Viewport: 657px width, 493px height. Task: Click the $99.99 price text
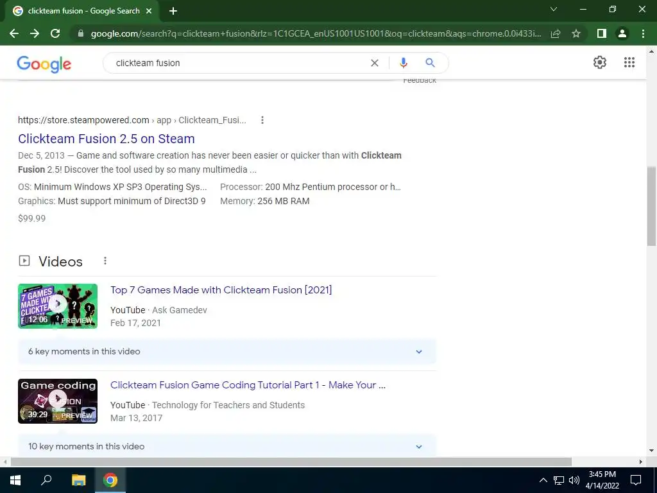(32, 218)
